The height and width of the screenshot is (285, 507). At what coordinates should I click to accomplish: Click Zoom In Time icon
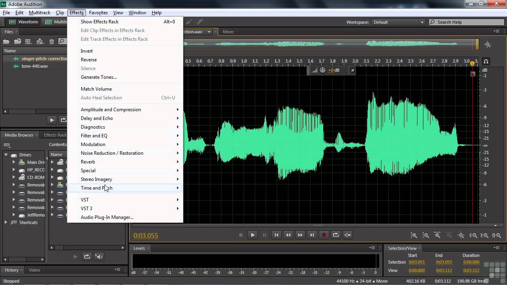coord(438,235)
